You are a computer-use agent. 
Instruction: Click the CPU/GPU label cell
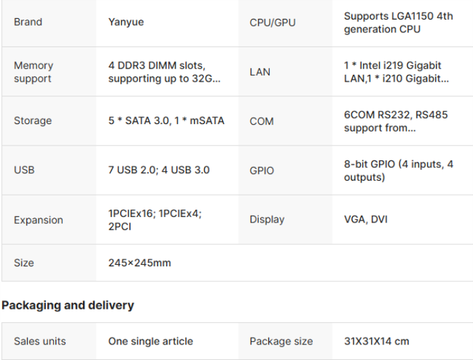272,23
